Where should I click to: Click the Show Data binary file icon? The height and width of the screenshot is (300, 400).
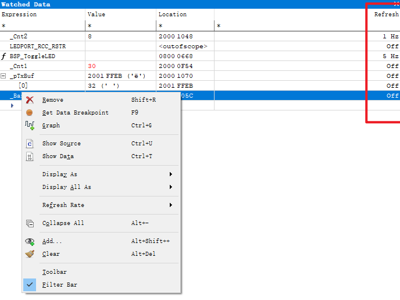point(30,156)
